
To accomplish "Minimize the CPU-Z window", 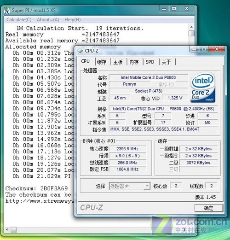I will [x=195, y=49].
